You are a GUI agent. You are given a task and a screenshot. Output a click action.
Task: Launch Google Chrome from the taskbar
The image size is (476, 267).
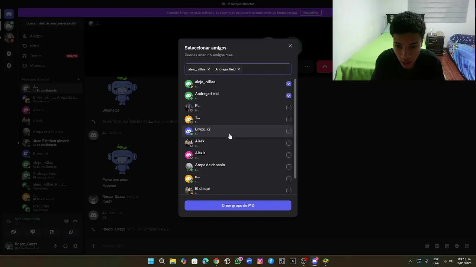tap(216, 261)
